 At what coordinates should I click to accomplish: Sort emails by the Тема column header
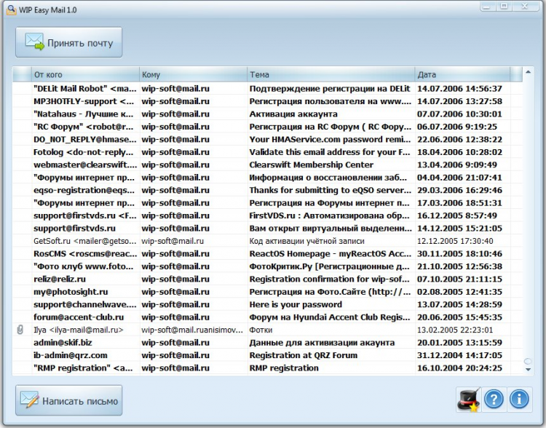(x=331, y=74)
